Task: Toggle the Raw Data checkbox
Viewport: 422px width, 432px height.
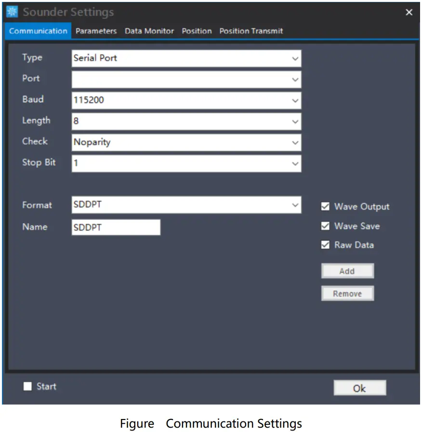Action: 325,245
